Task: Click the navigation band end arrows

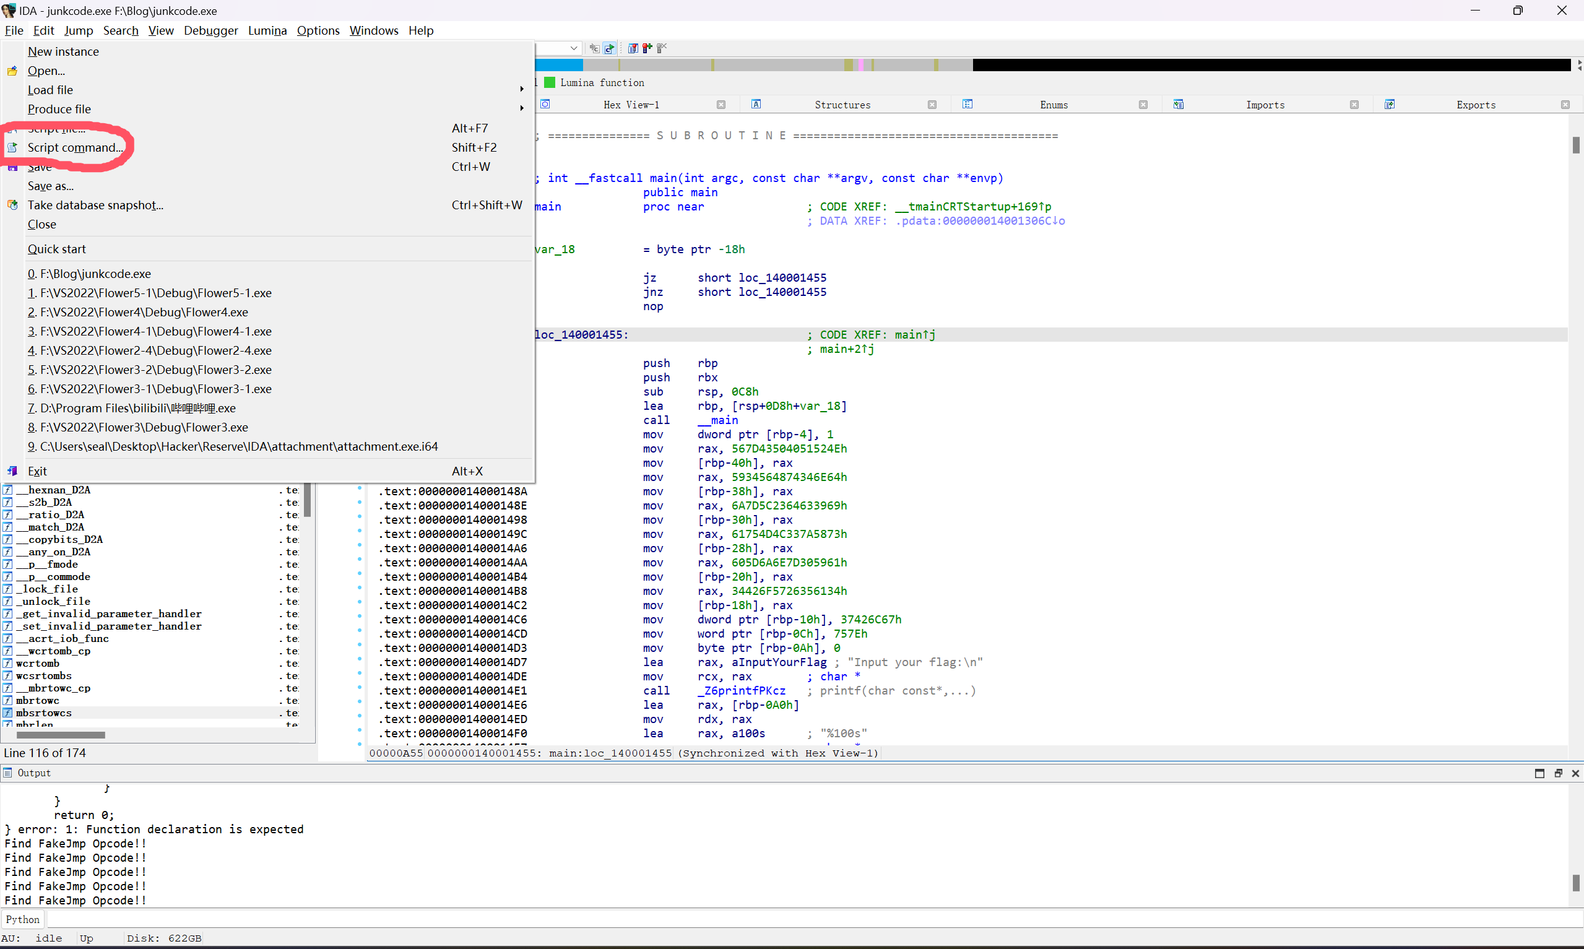Action: point(1580,64)
